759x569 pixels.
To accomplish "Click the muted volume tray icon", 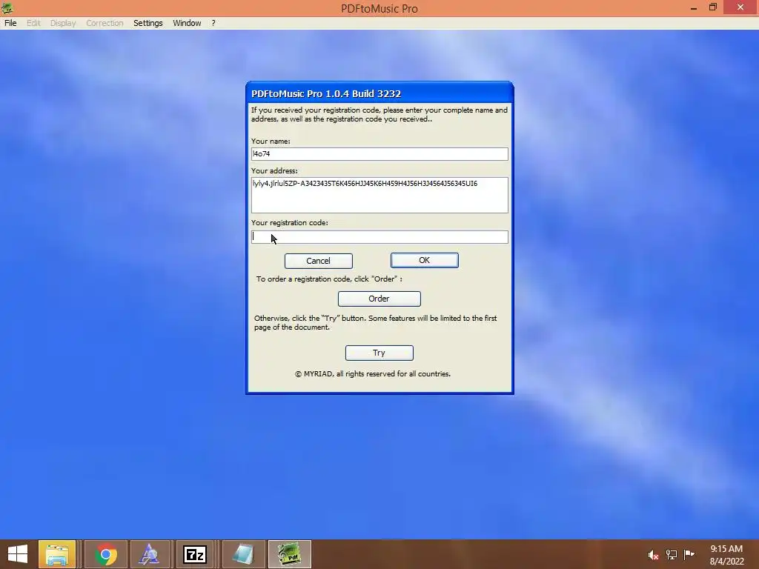I will [x=654, y=555].
